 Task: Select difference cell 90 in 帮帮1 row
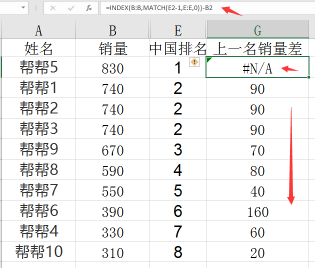click(257, 87)
